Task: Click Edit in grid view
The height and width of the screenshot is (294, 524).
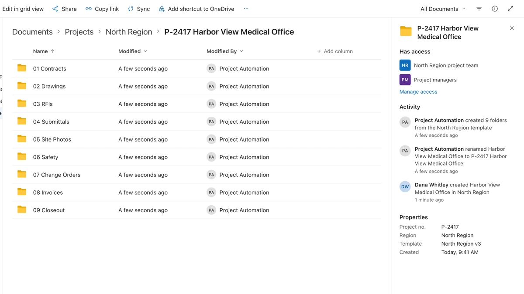Action: [23, 9]
